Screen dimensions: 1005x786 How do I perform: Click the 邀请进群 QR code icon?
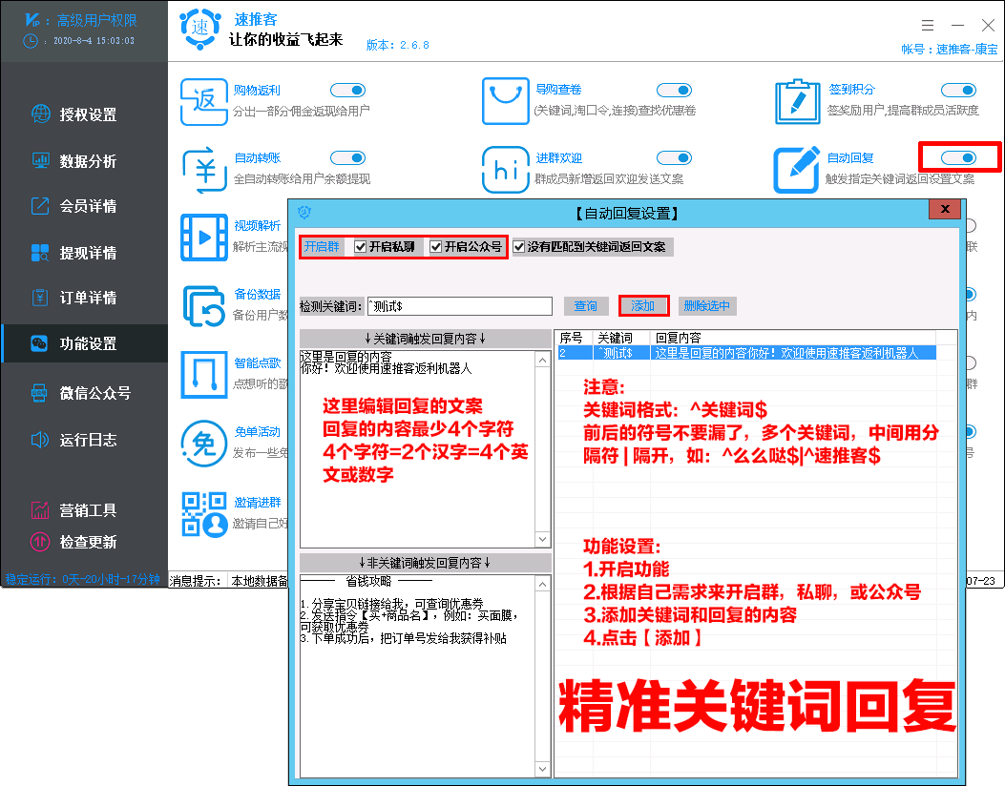pos(204,514)
